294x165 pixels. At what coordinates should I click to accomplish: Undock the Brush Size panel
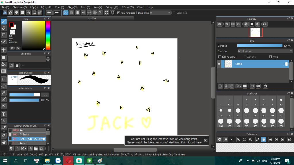tap(288, 93)
